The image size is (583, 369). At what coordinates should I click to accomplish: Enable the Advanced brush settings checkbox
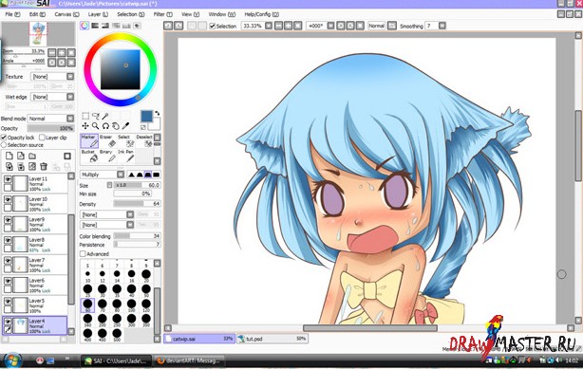point(83,254)
